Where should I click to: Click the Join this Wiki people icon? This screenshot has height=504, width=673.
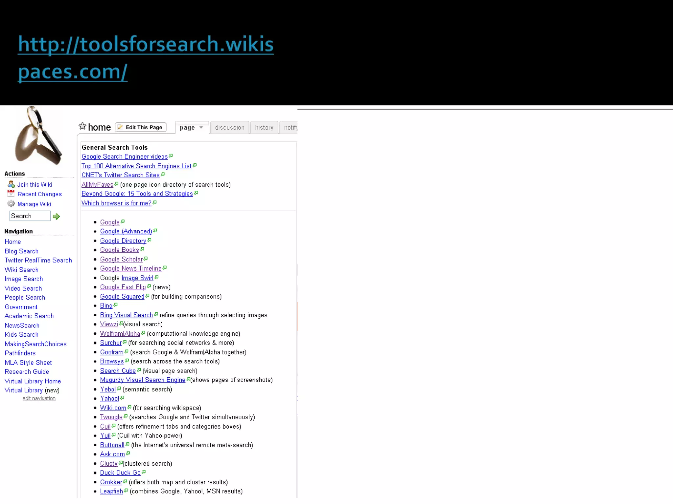click(11, 184)
